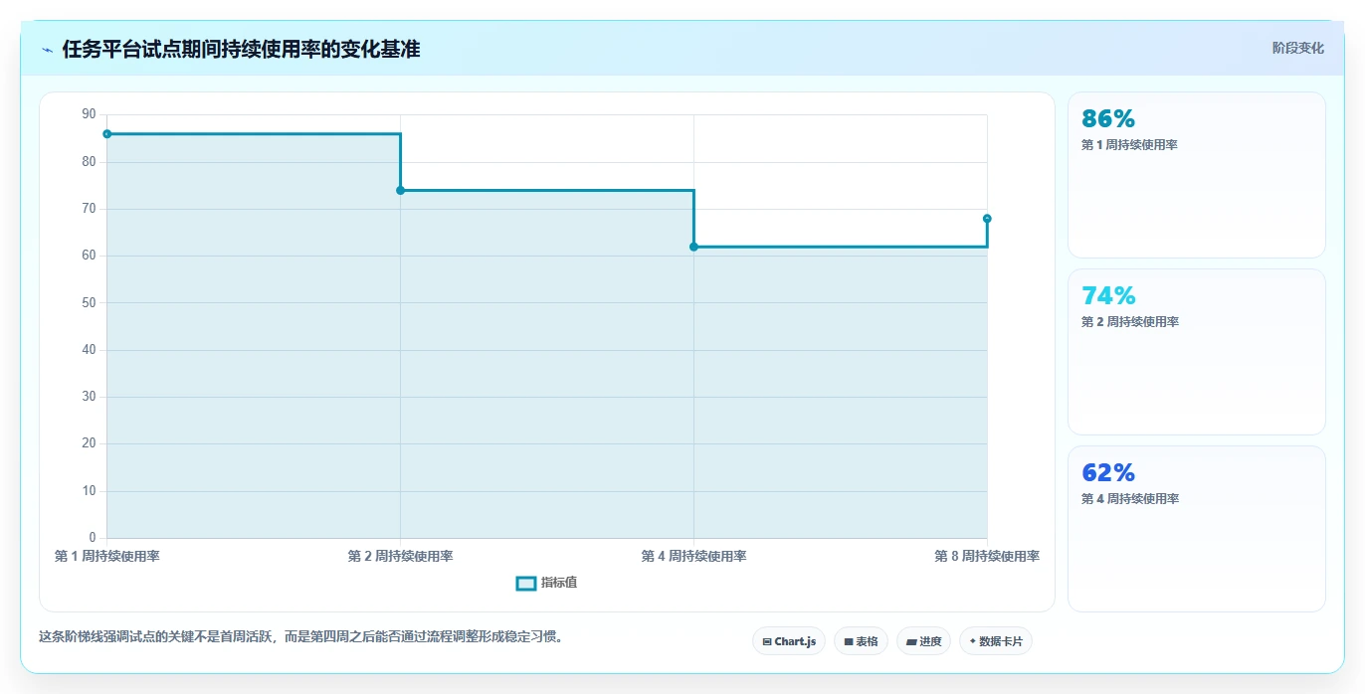
Task: Select the 表格 tag chip
Action: coord(861,641)
